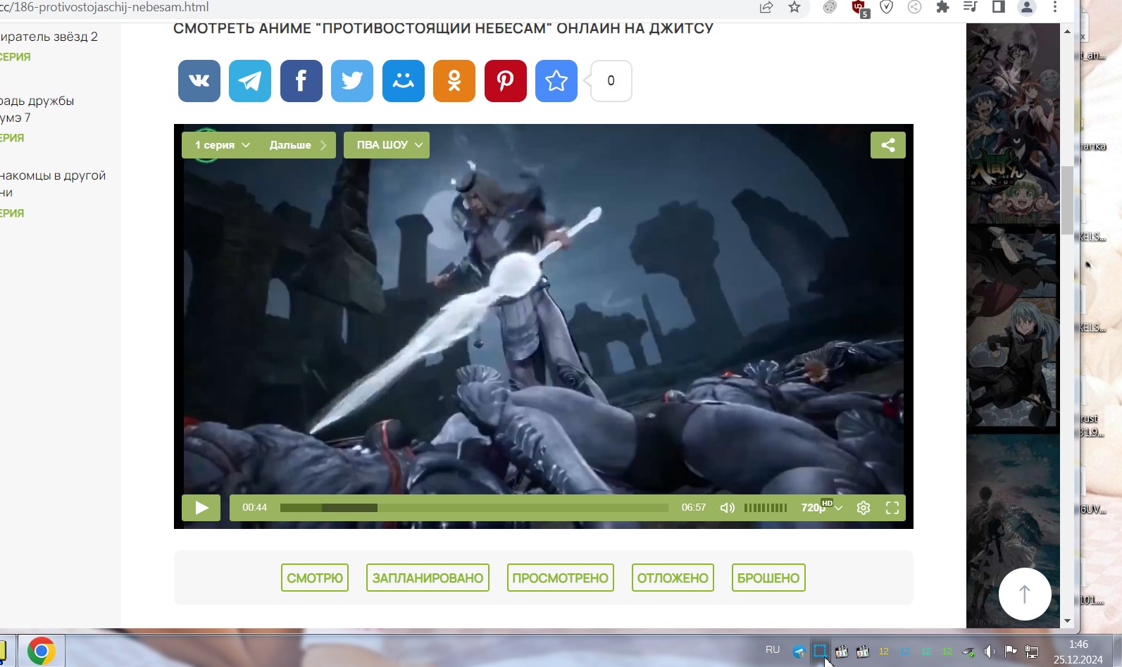Set status to ПРОСМОТРЕНО

point(560,578)
